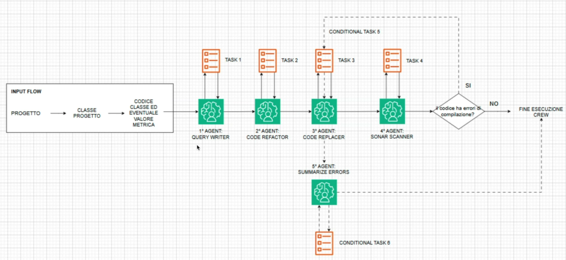Select the Query Writer agent icon
Screen dimensions: 566x260
click(211, 112)
